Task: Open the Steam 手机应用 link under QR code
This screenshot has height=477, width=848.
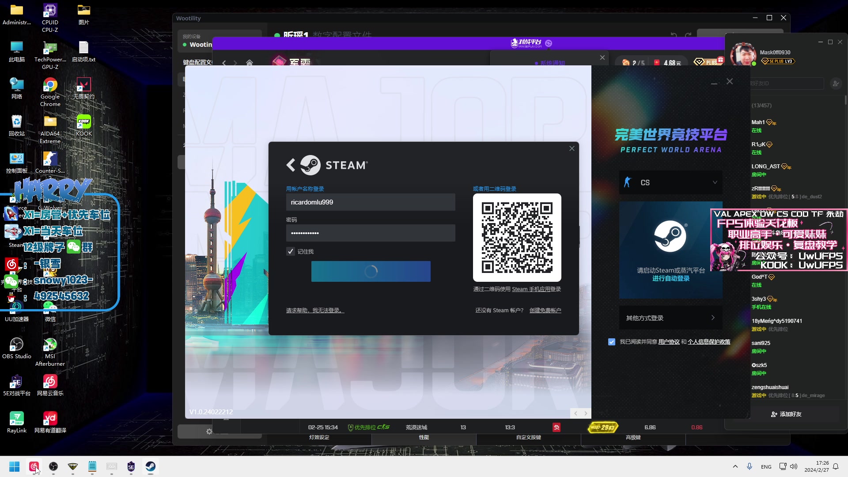Action: click(531, 289)
